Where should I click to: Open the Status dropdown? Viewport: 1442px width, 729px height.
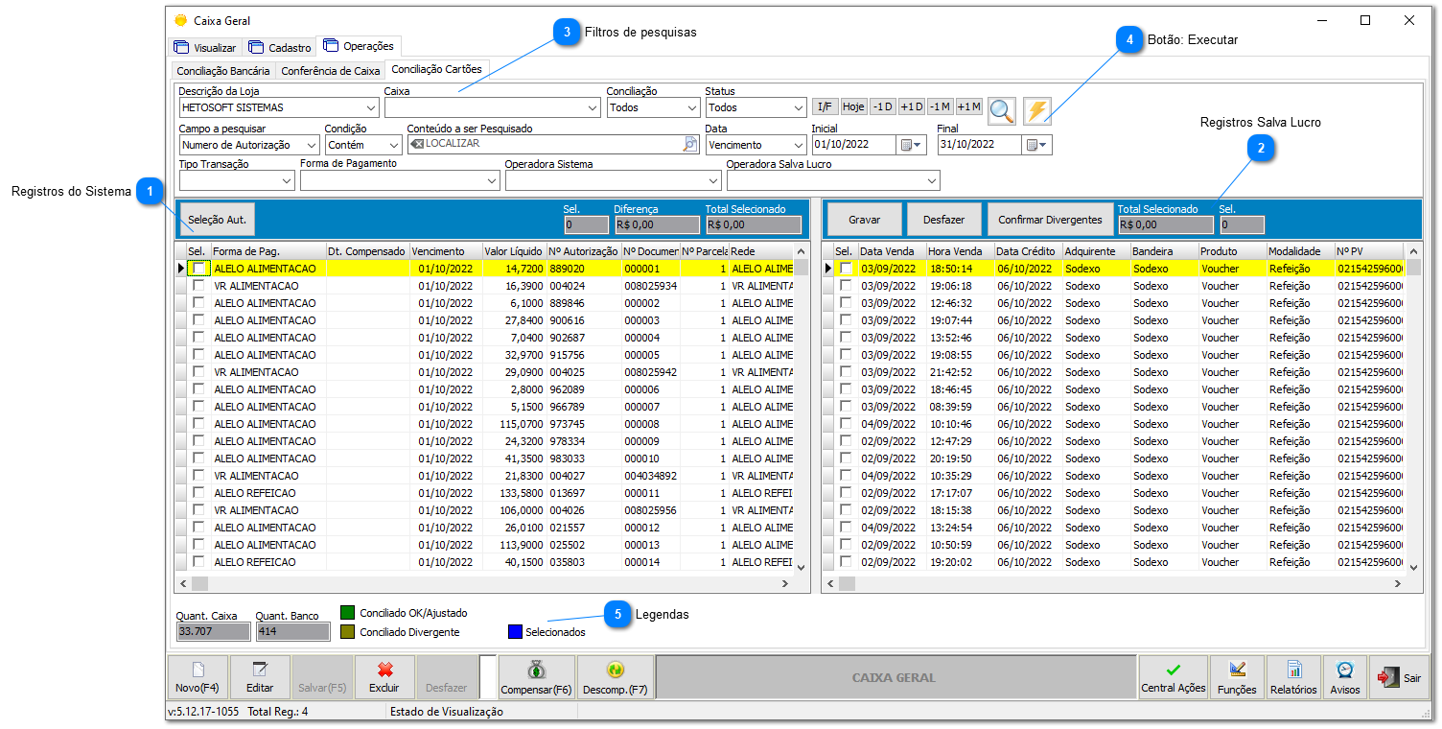tap(797, 108)
